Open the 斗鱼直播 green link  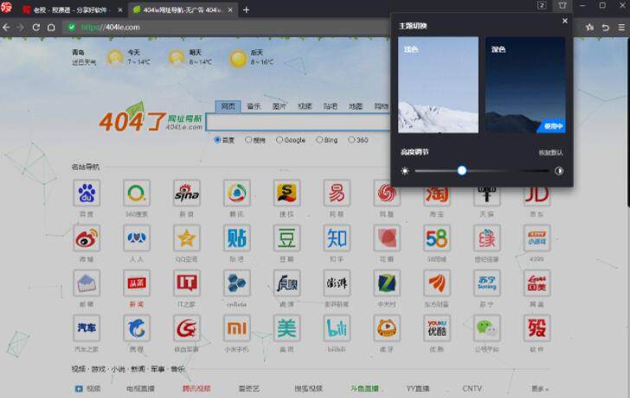[364, 388]
